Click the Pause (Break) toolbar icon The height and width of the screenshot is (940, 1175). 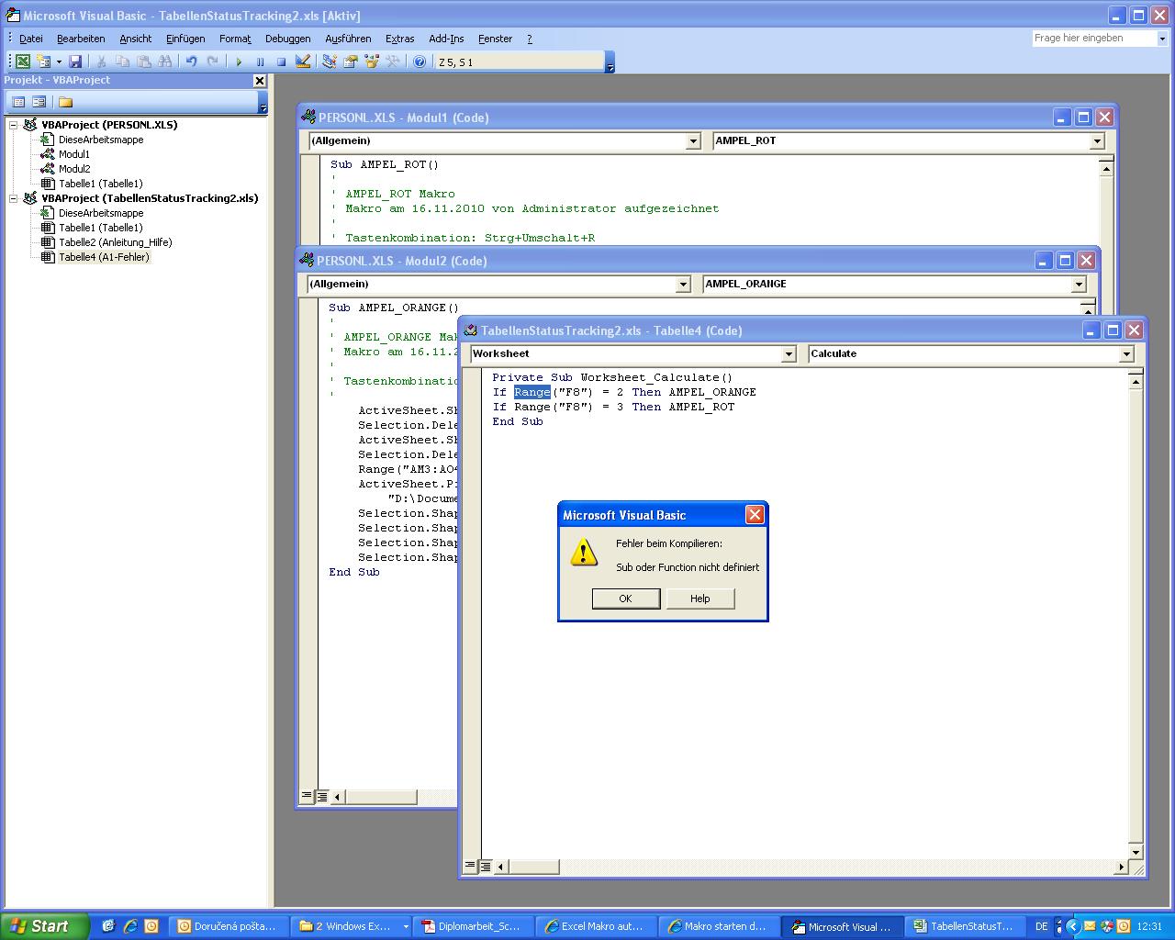tap(260, 62)
